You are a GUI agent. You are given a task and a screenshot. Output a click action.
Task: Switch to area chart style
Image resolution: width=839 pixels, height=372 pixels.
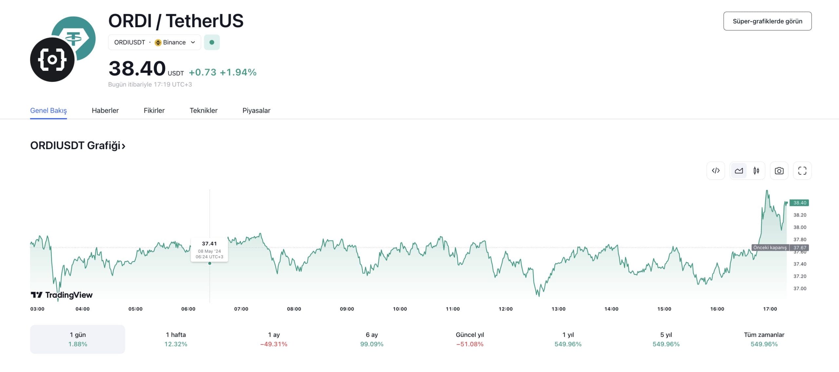(739, 170)
